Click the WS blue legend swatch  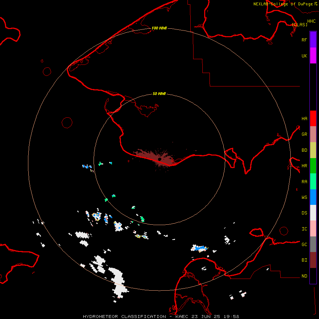pyautogui.click(x=313, y=197)
